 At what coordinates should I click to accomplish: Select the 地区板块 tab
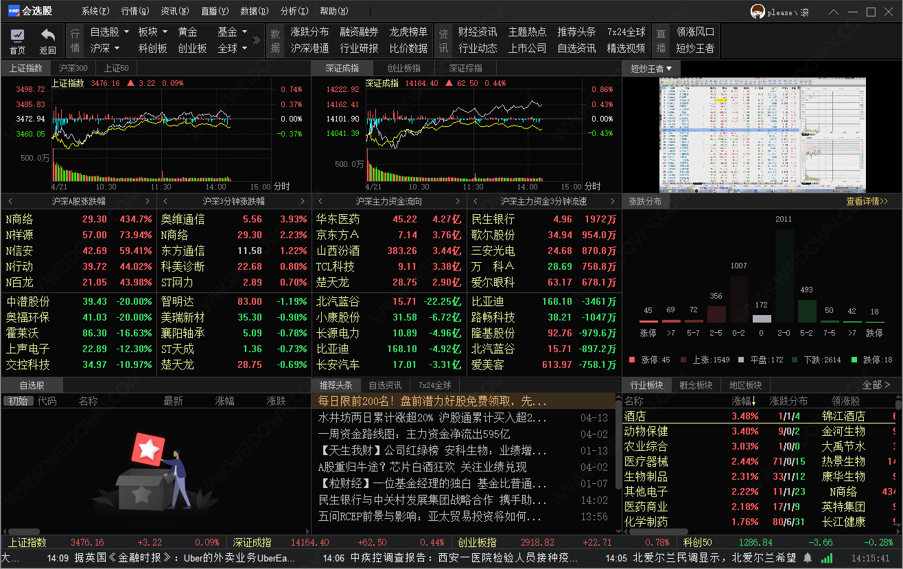(x=745, y=385)
